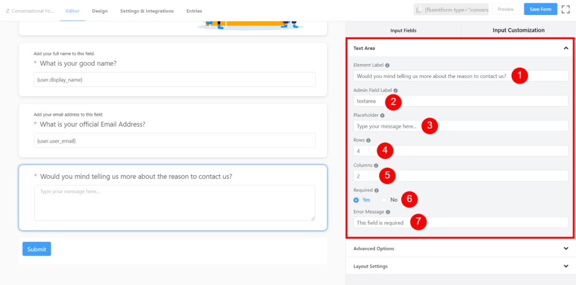Open the Design tab

[100, 11]
